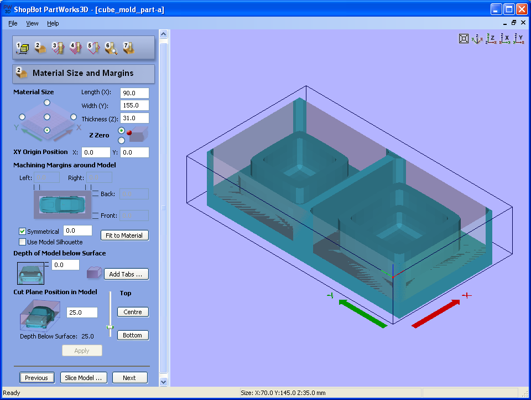The height and width of the screenshot is (400, 531).
Task: Open Slice Model dialog
Action: (x=84, y=378)
